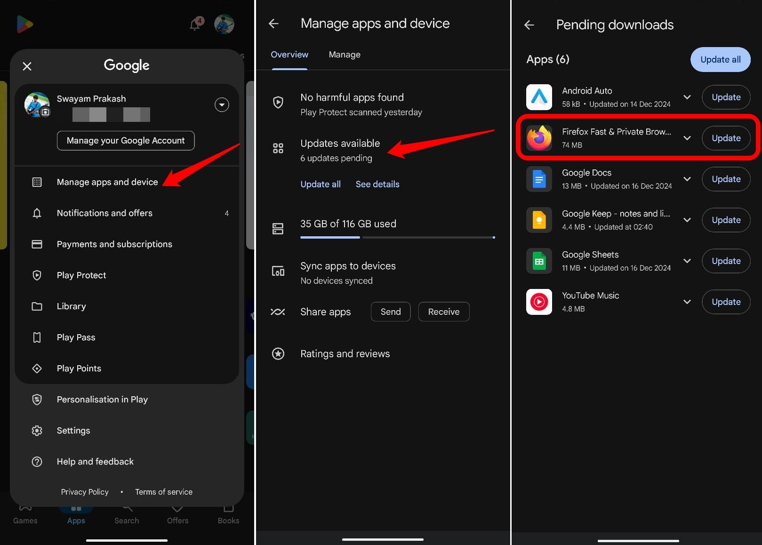Open Payments and subscriptions

(x=127, y=244)
